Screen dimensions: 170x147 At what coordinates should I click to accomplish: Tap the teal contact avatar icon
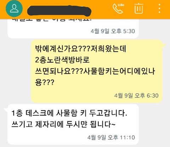(14, 9)
